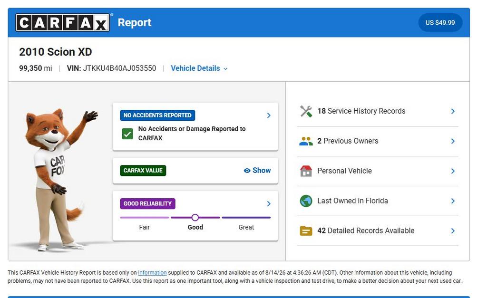Click the yellow Detailed Records folder icon

tap(306, 231)
